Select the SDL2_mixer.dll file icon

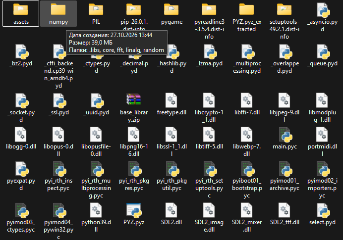click(246, 210)
